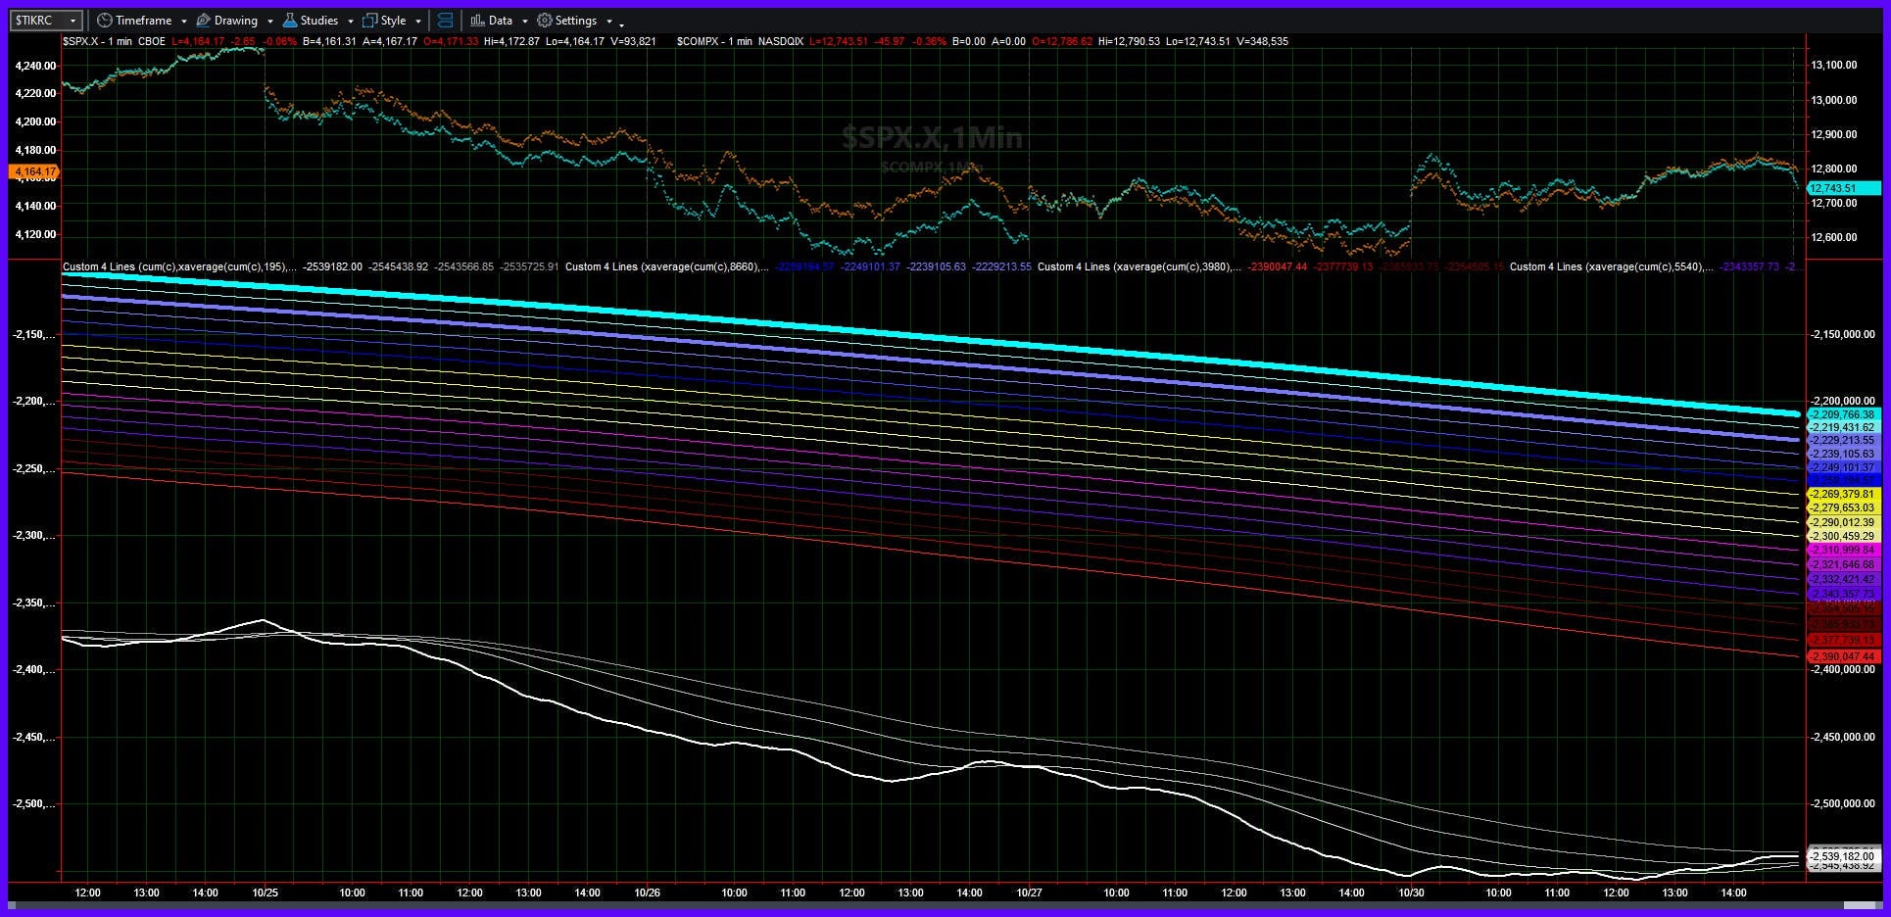Click the SPX volume V=93,821 value

(x=633, y=41)
